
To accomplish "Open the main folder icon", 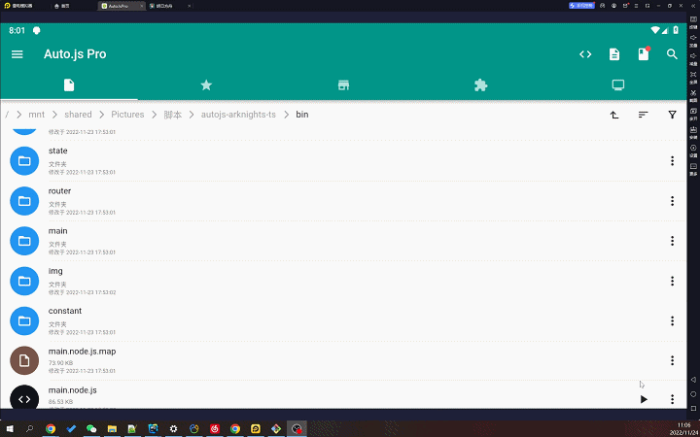I will click(24, 241).
